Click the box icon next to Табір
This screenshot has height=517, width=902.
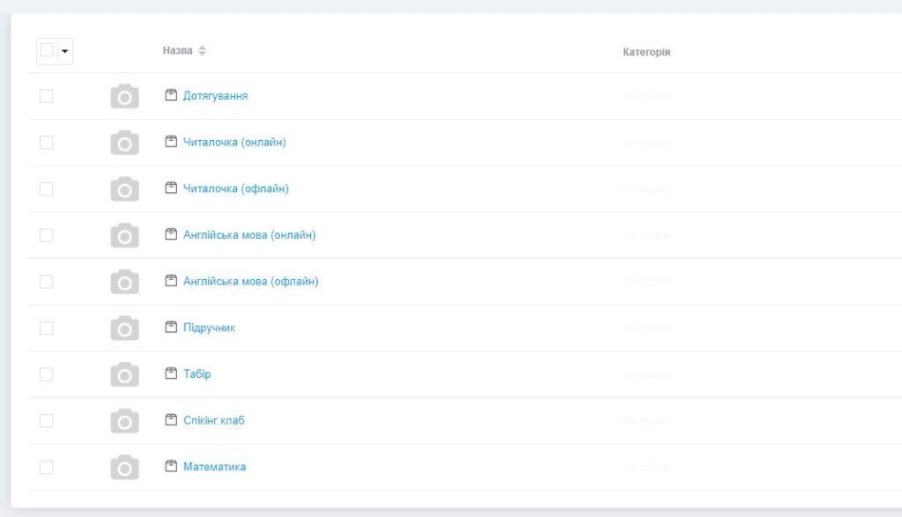pos(171,373)
